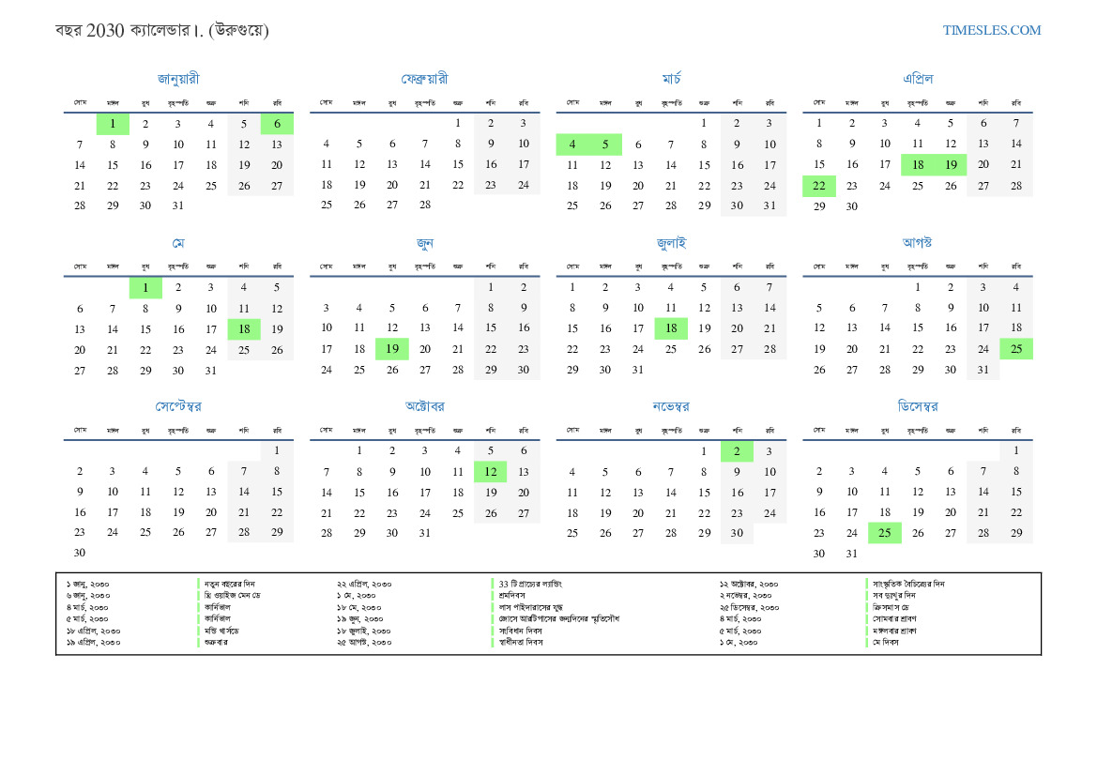Click highlighted date 19 in জুন
The height and width of the screenshot is (776, 1097).
(392, 349)
